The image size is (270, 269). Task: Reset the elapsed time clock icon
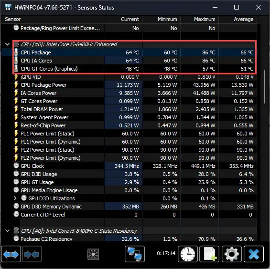point(188,254)
